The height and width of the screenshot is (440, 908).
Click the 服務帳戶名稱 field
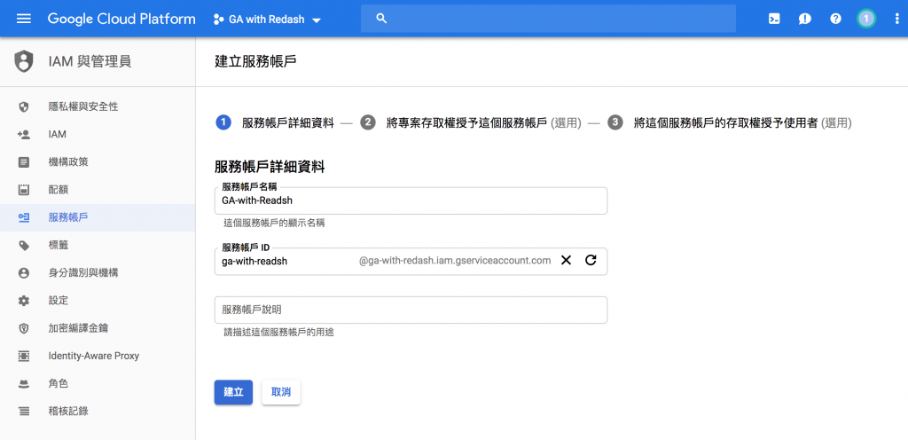pyautogui.click(x=411, y=200)
